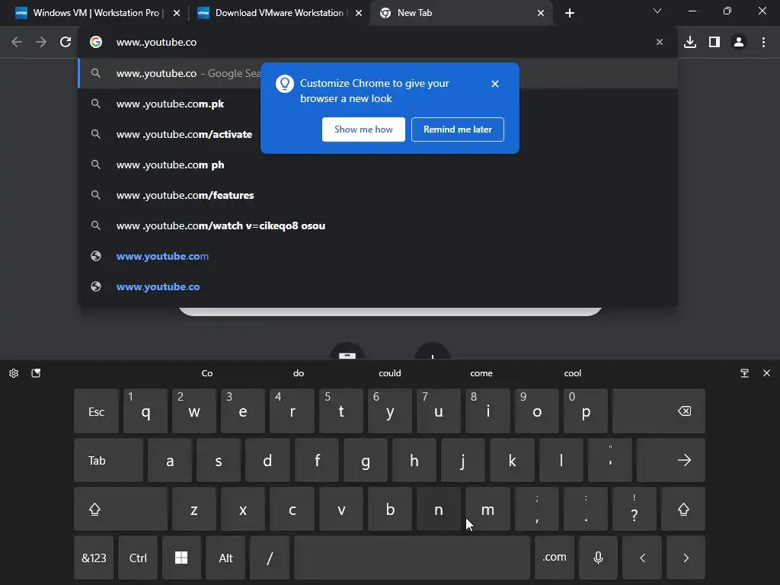Open the tab search dropdown chevron
The image size is (780, 585).
[657, 11]
